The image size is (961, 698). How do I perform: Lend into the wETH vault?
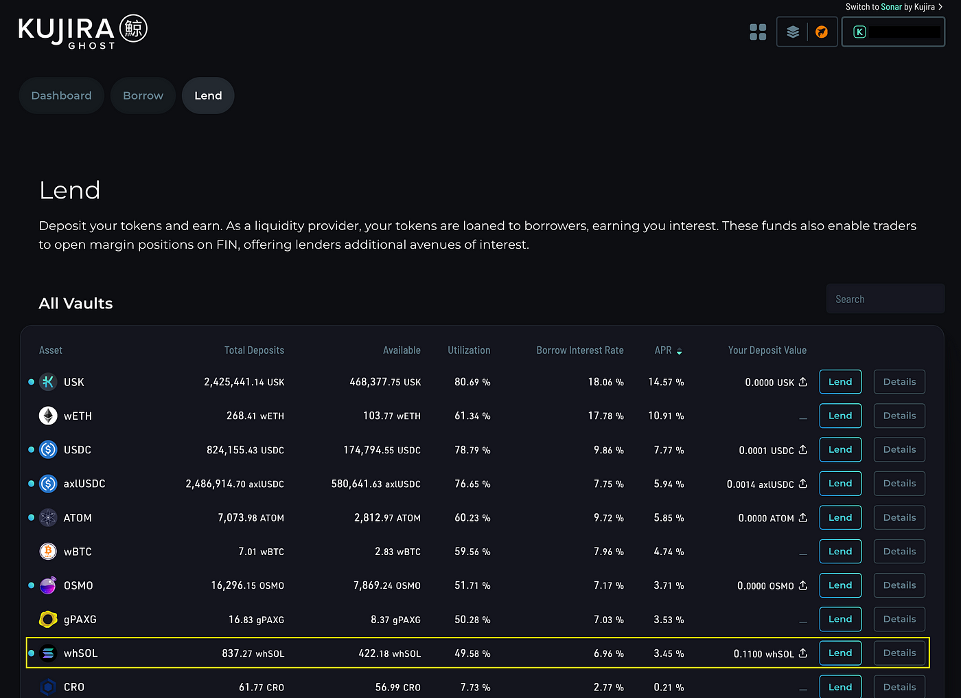tap(840, 416)
